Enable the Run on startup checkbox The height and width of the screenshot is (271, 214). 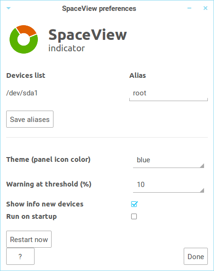[134, 216]
